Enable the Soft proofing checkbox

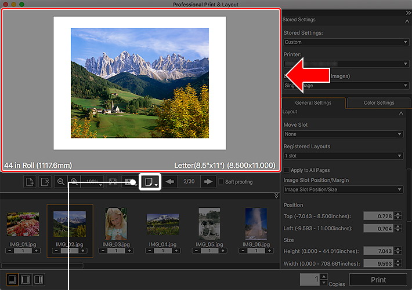[x=221, y=182]
